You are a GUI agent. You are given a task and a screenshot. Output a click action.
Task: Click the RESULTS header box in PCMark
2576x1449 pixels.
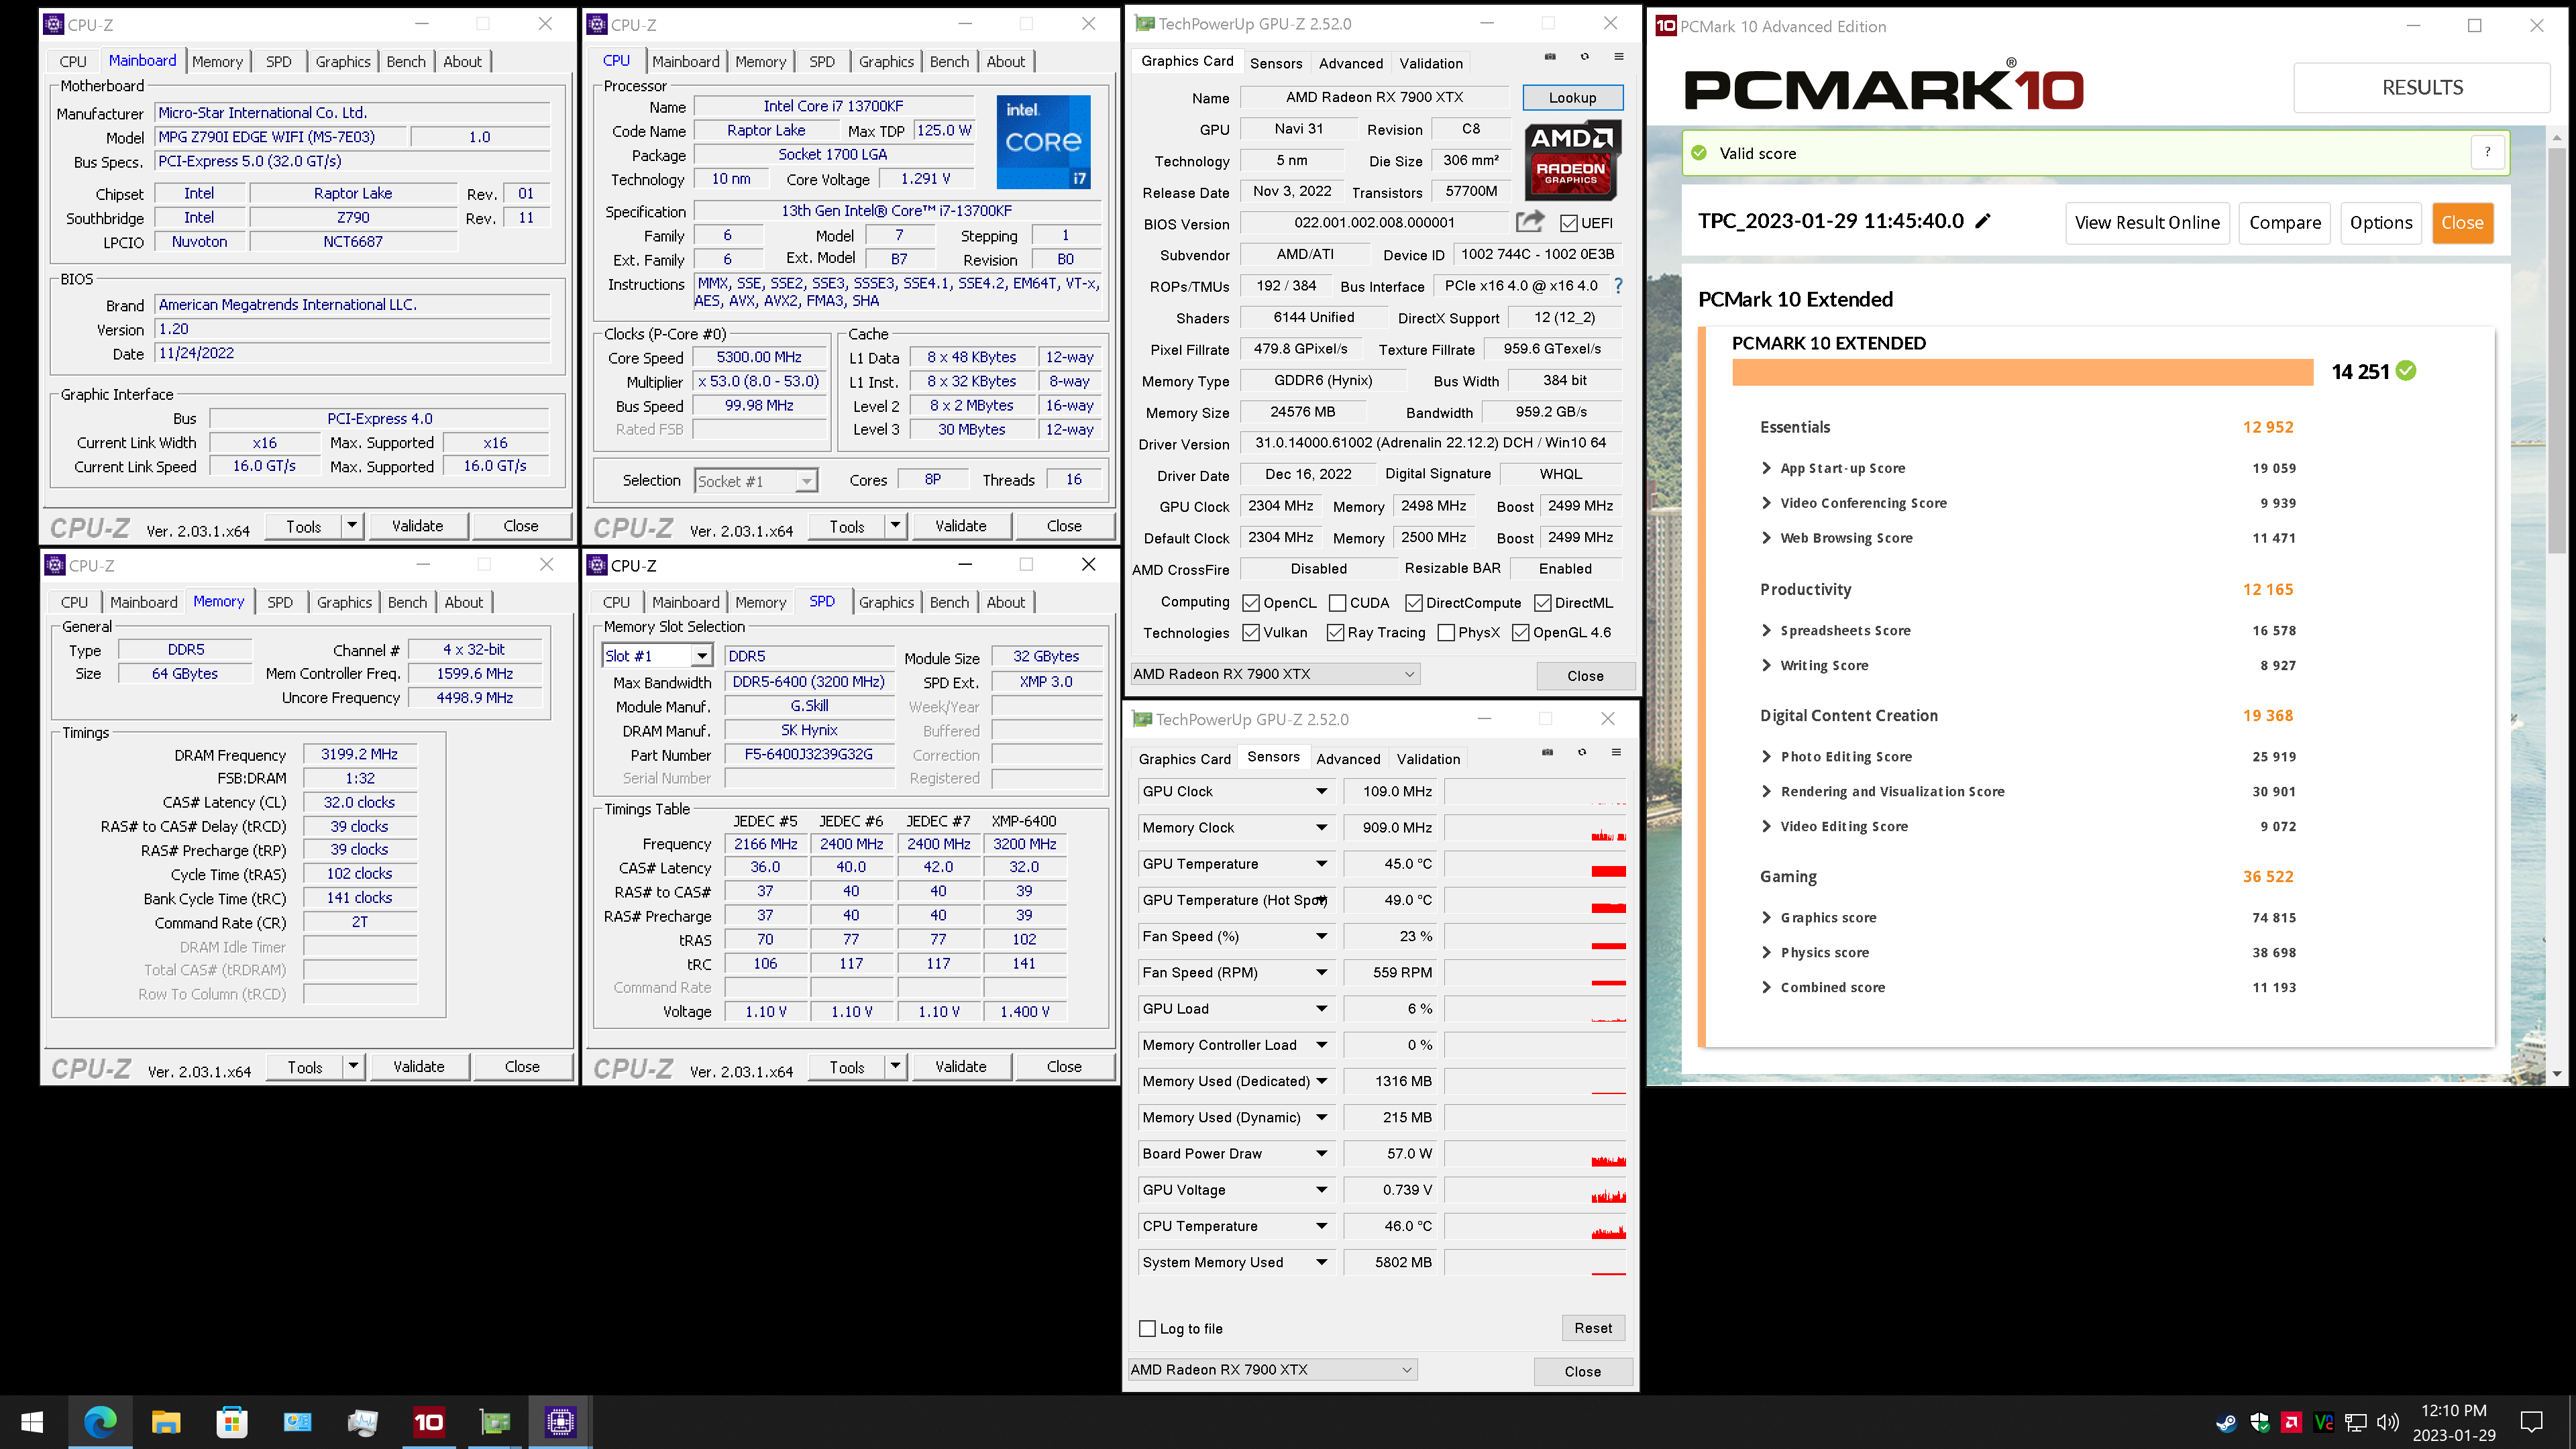pos(2422,88)
